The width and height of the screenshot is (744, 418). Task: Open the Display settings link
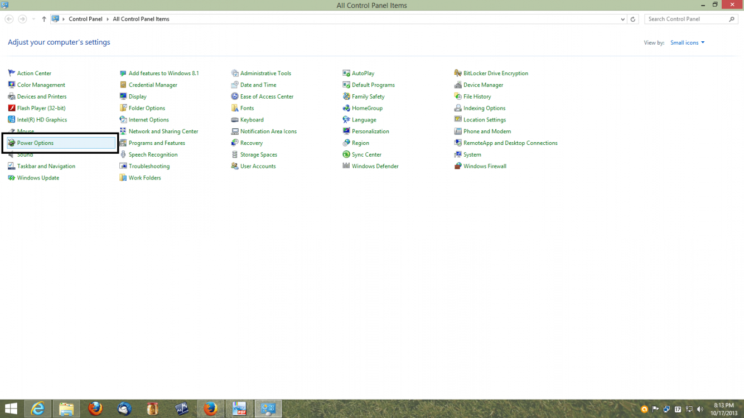tap(138, 96)
